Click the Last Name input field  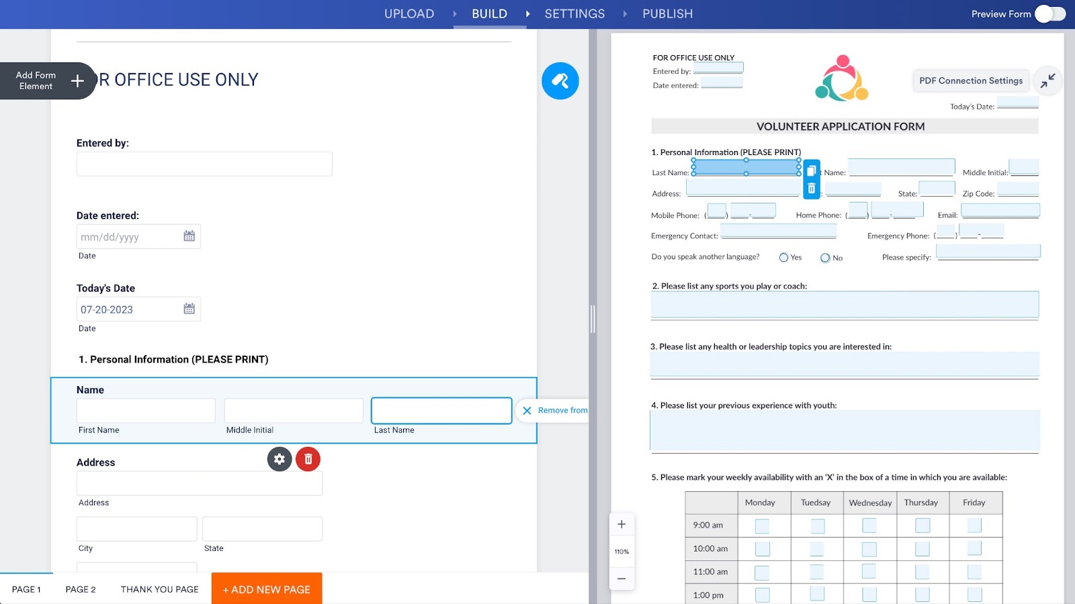(441, 411)
